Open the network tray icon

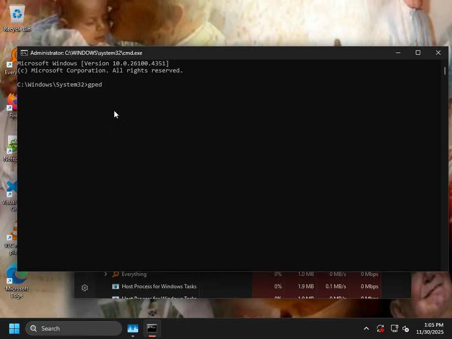(394, 328)
